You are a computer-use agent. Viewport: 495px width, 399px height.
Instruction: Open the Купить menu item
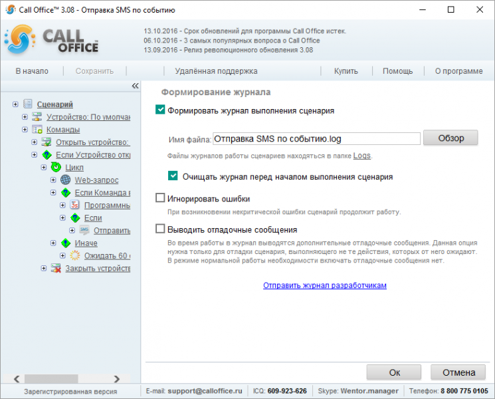pos(346,71)
